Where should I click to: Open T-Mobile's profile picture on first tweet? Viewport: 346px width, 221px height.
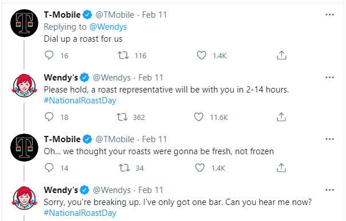[x=24, y=23]
